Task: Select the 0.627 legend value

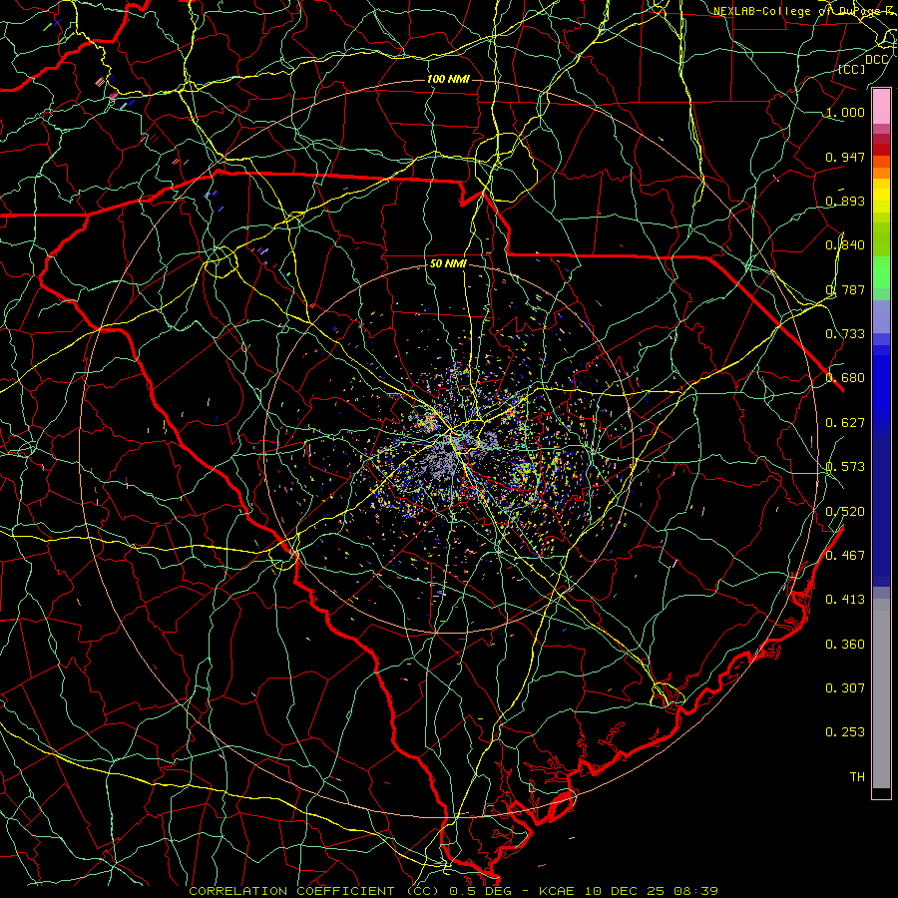Action: pos(845,422)
